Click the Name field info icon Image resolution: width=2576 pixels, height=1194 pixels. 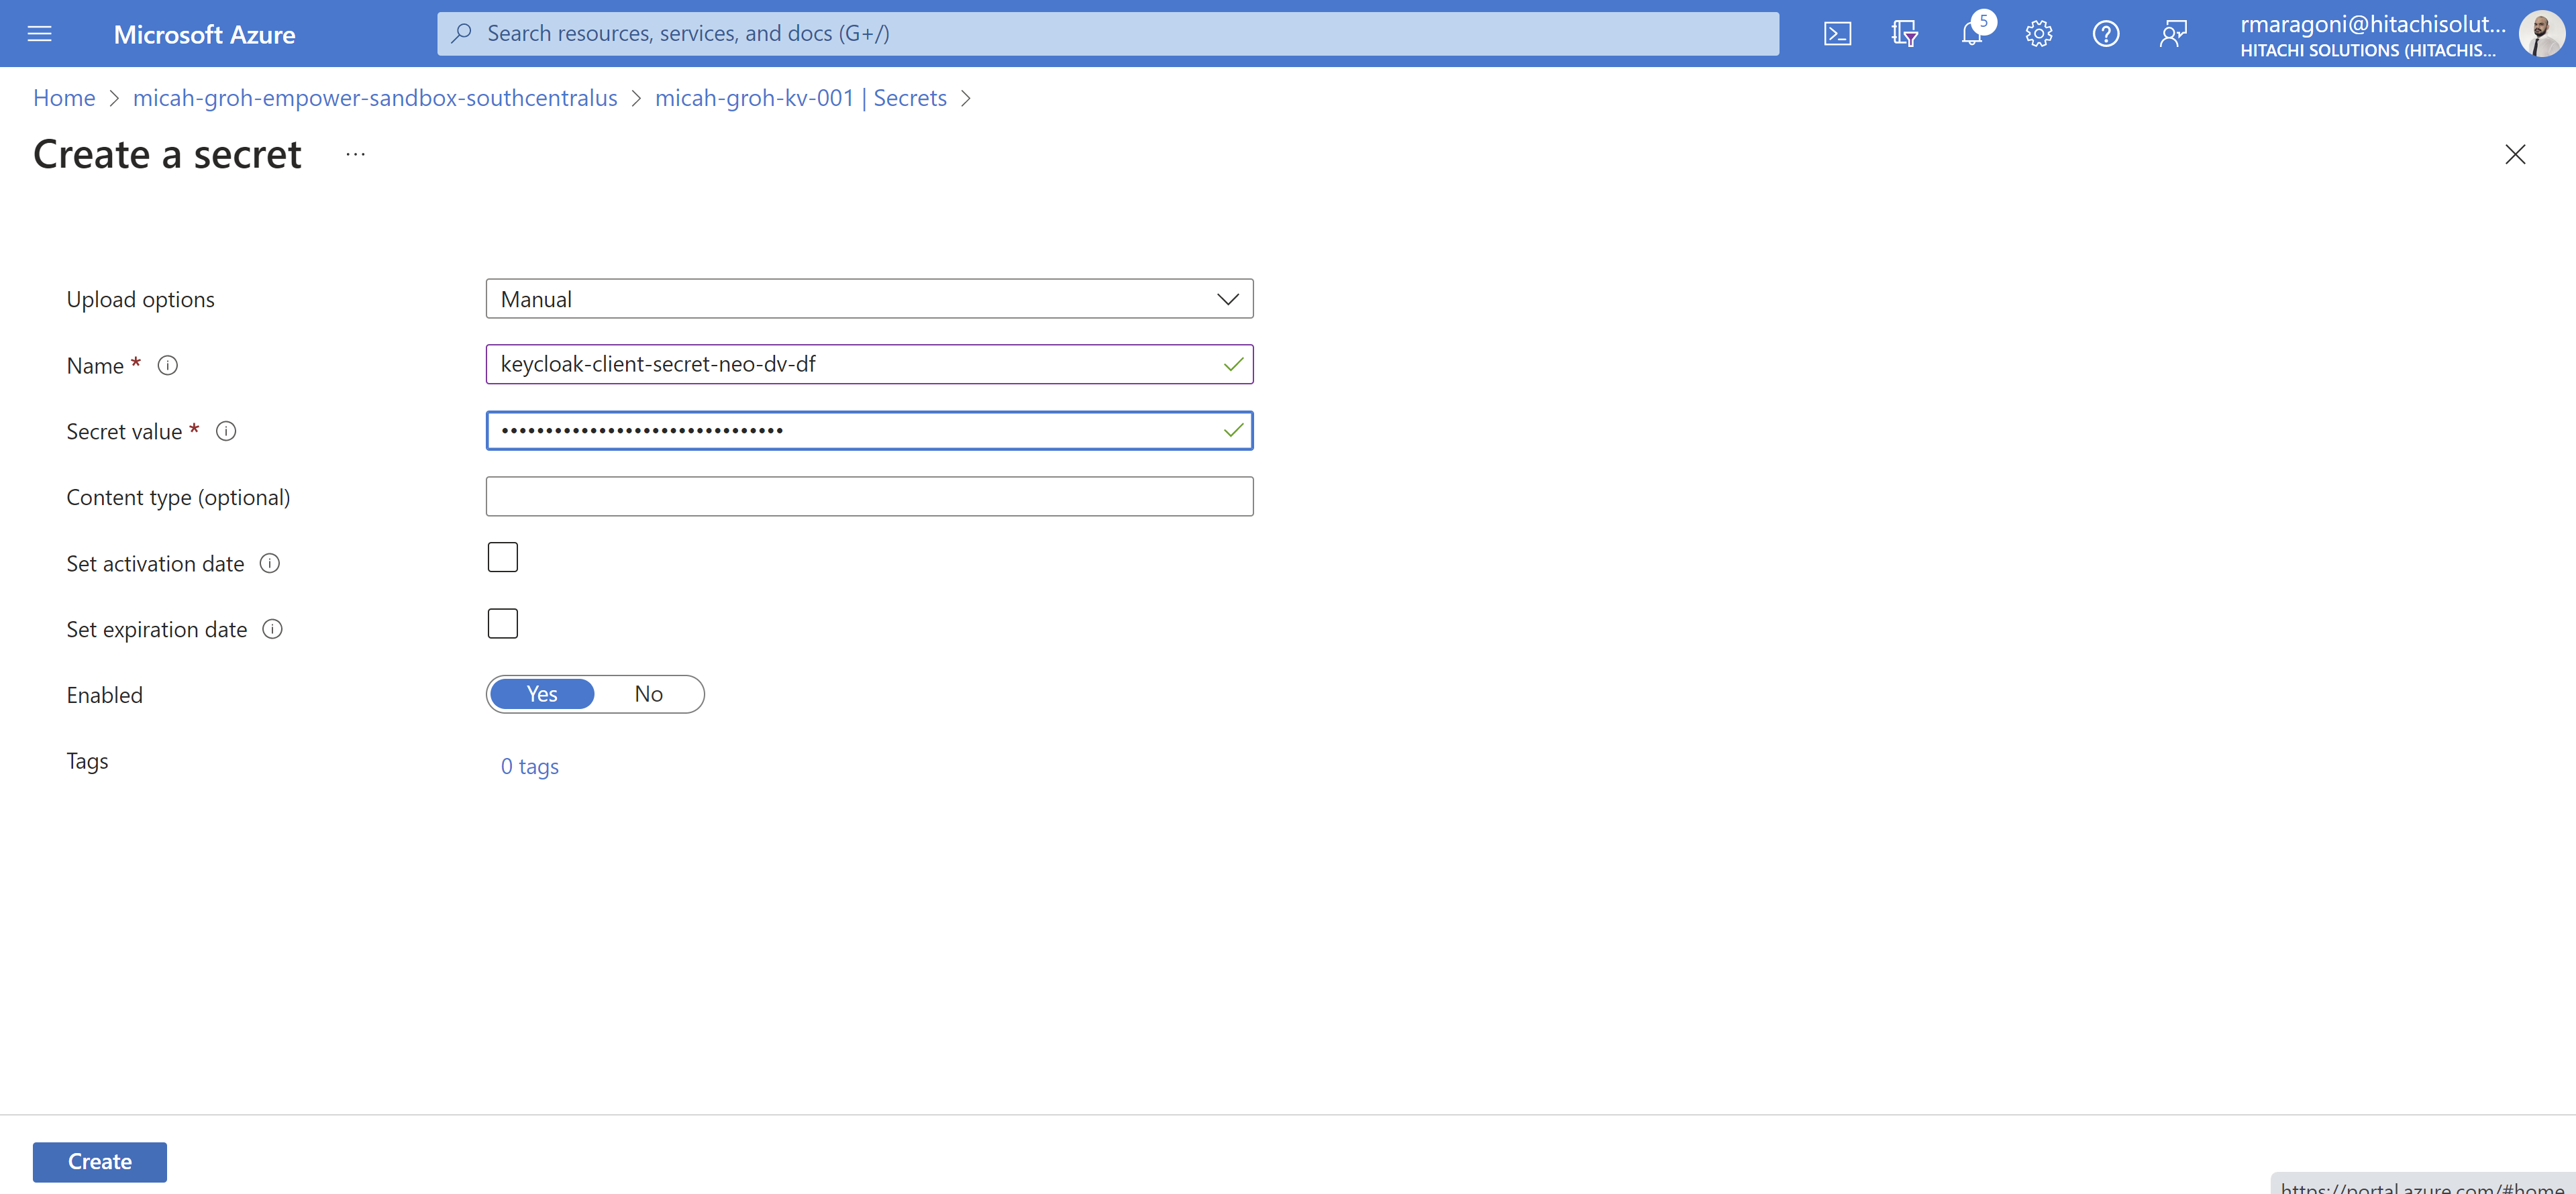[168, 366]
